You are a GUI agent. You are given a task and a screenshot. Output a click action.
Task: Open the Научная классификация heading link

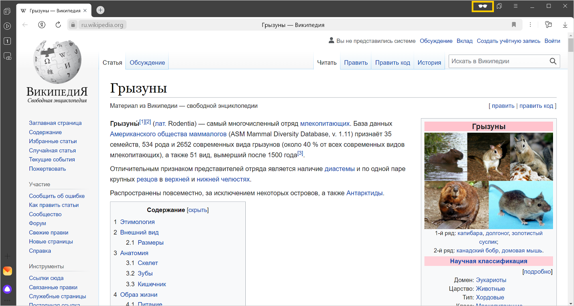click(488, 261)
